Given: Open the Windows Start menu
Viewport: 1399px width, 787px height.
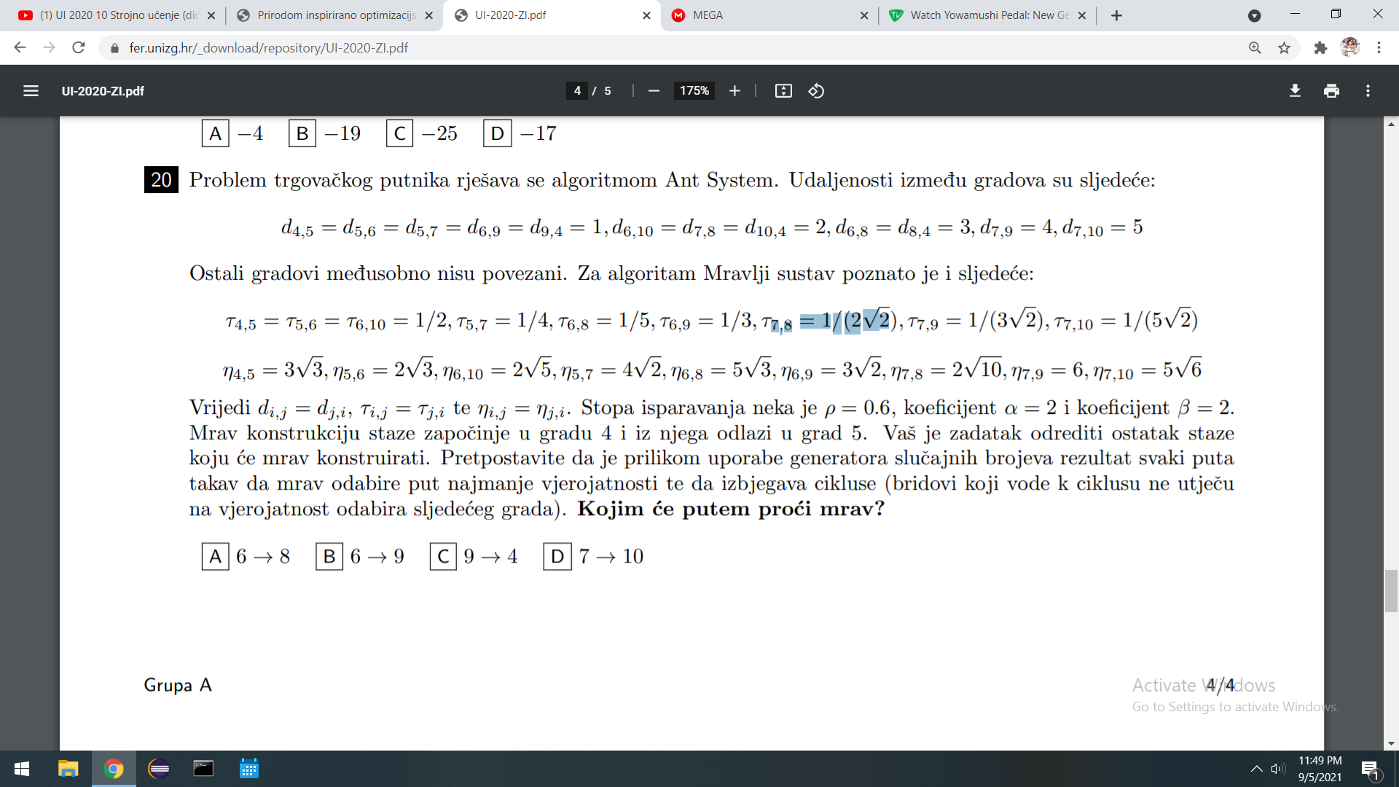Looking at the screenshot, I should click(22, 769).
